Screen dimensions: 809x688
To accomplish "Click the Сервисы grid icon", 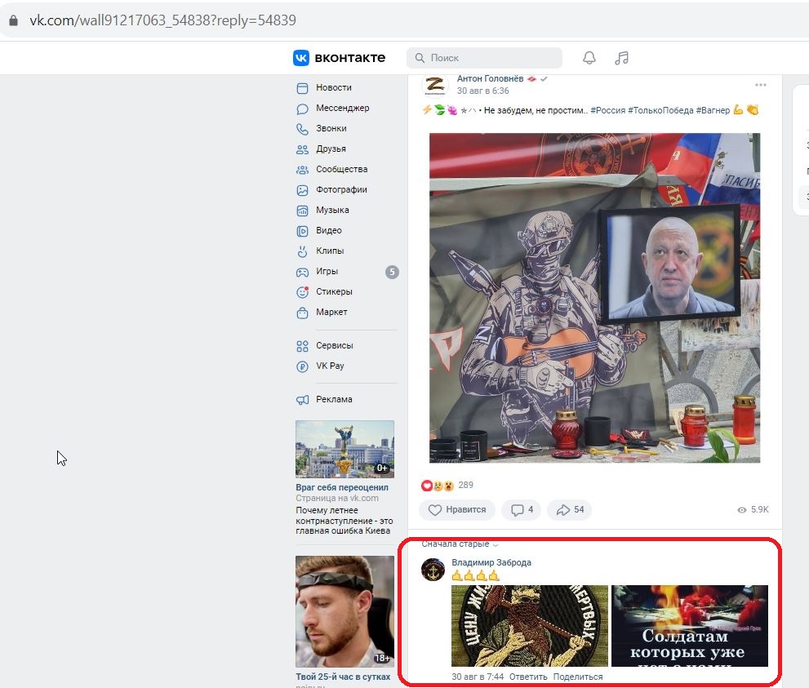I will coord(302,346).
